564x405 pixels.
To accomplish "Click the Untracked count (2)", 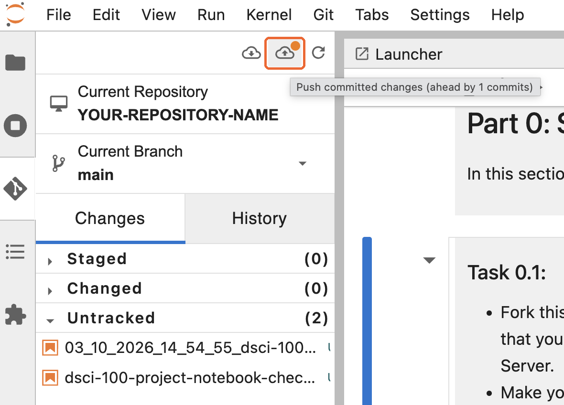I will (x=316, y=318).
